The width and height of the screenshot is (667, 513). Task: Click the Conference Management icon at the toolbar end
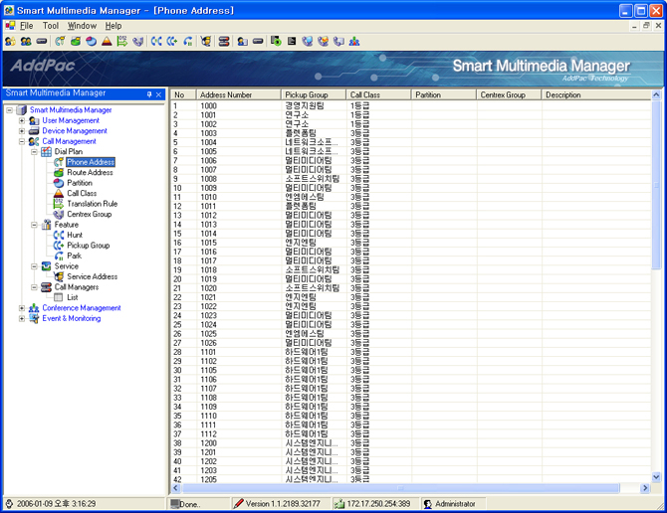tap(354, 42)
